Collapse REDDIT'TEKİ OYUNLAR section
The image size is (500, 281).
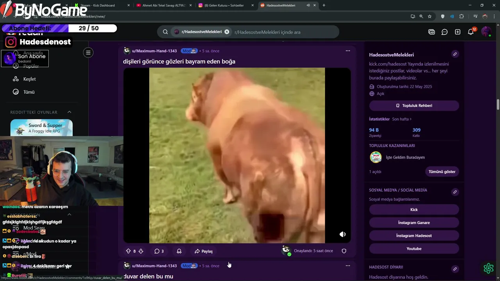coord(70,112)
